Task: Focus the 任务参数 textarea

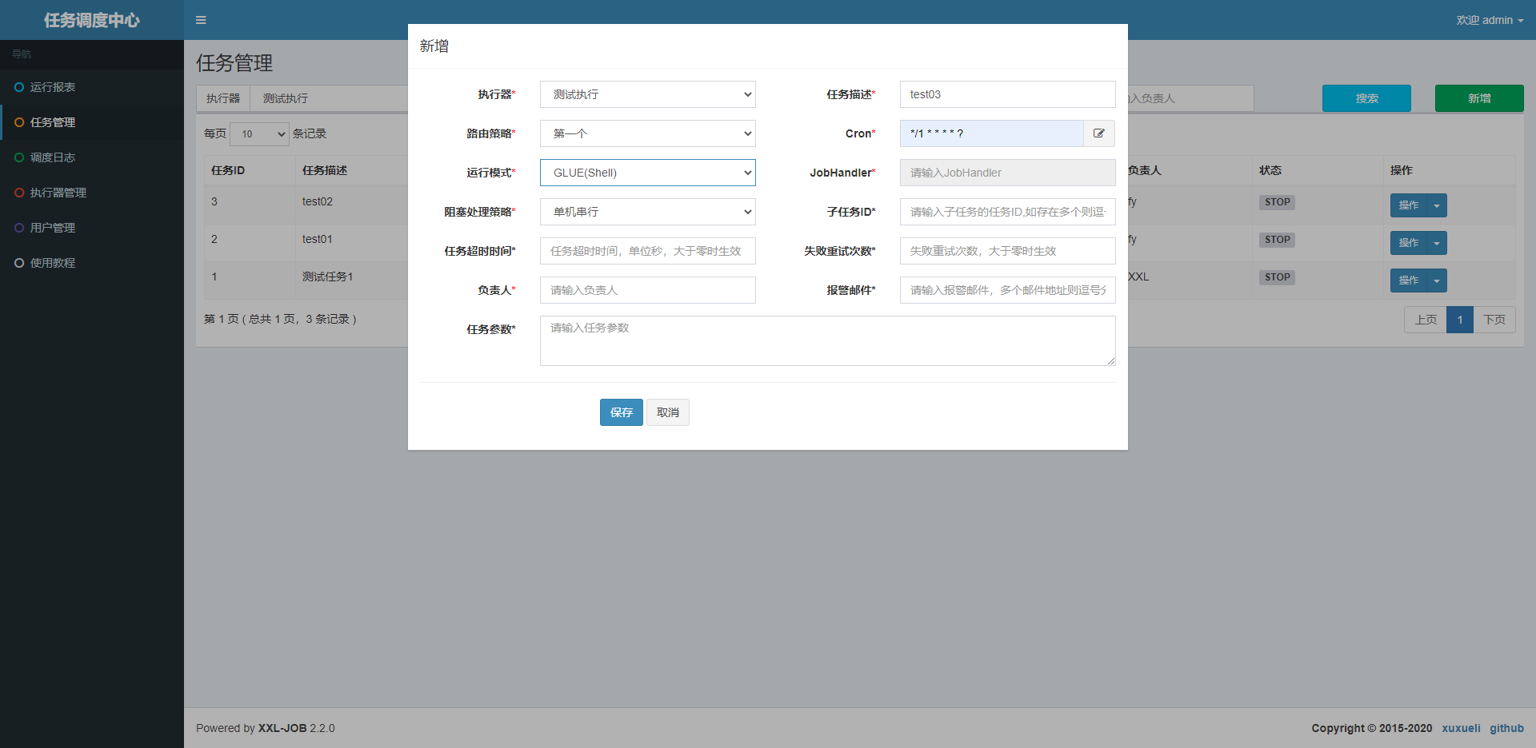Action: click(828, 340)
